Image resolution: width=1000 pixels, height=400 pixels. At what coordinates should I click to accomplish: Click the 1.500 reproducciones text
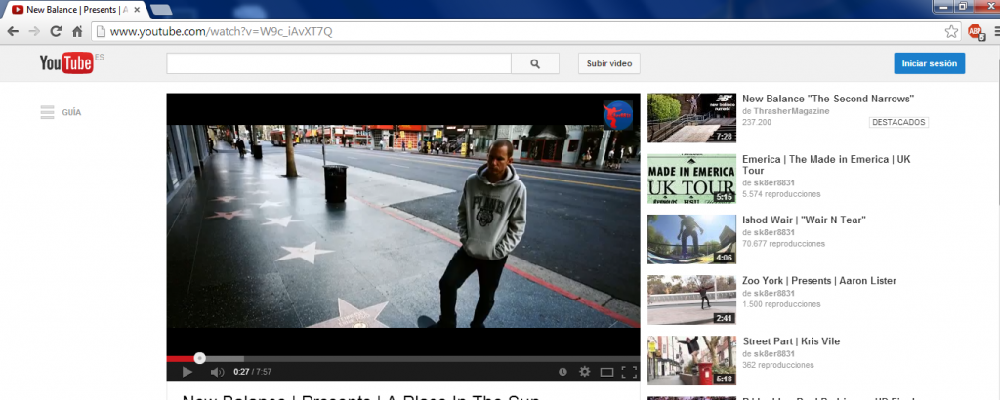781,304
